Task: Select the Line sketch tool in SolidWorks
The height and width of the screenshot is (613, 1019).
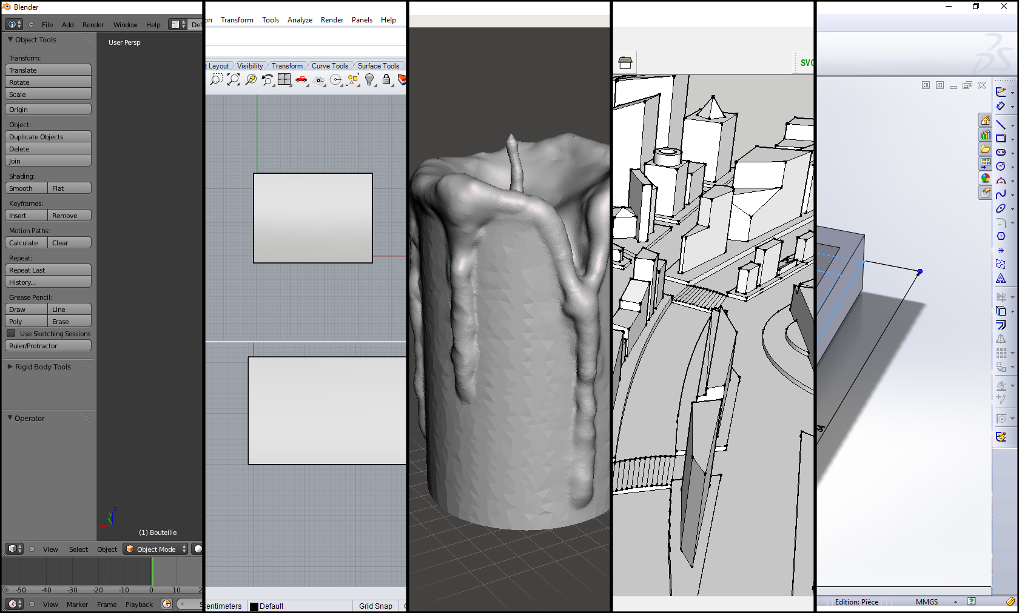Action: pos(1001,124)
